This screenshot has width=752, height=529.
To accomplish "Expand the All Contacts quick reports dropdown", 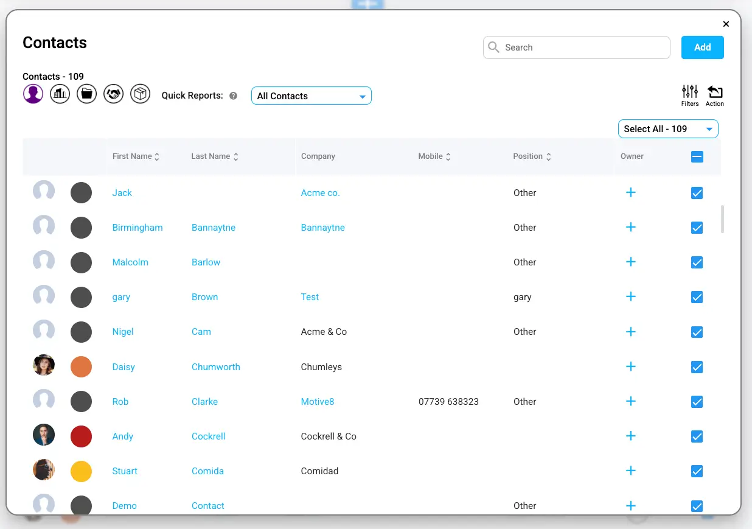I will 311,96.
